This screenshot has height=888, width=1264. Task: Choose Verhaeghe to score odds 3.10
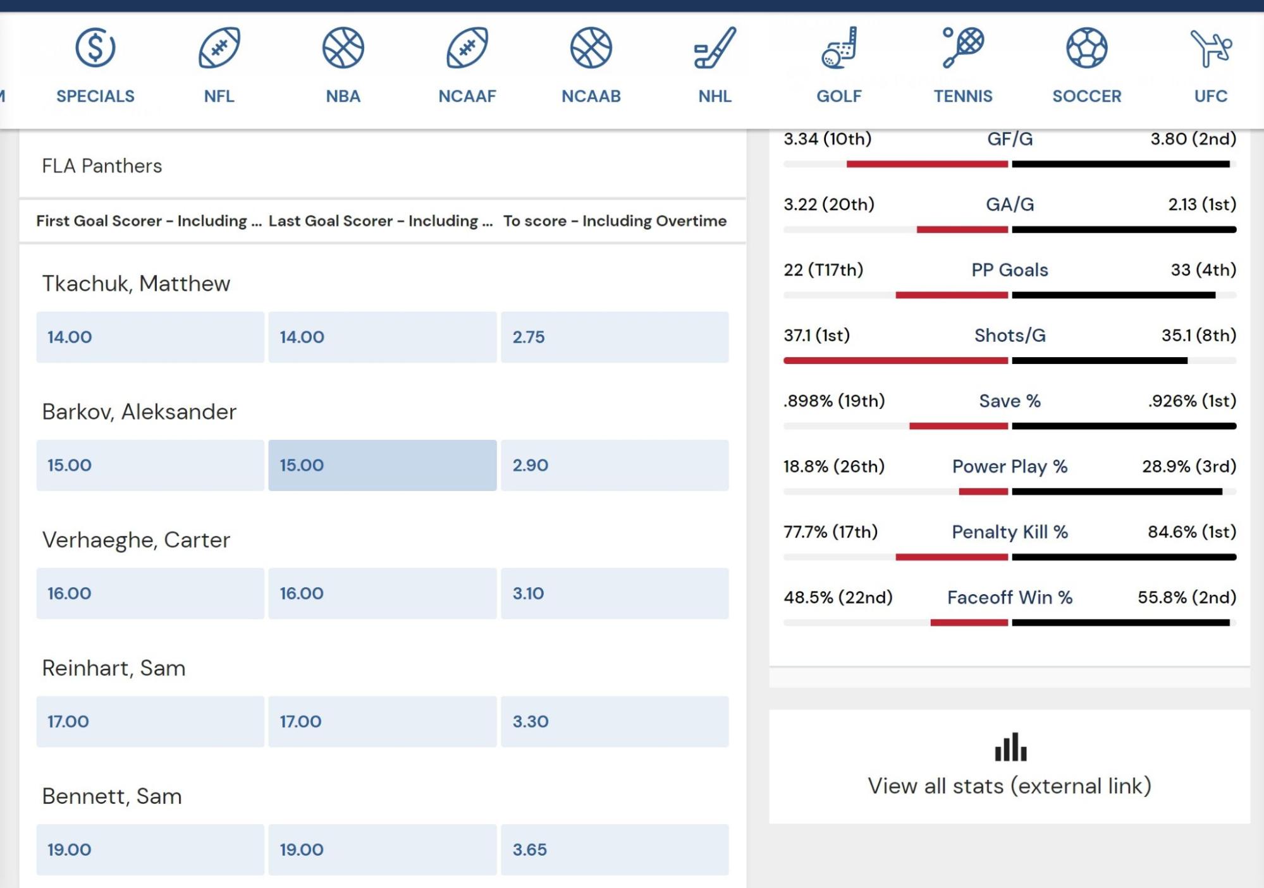click(615, 593)
